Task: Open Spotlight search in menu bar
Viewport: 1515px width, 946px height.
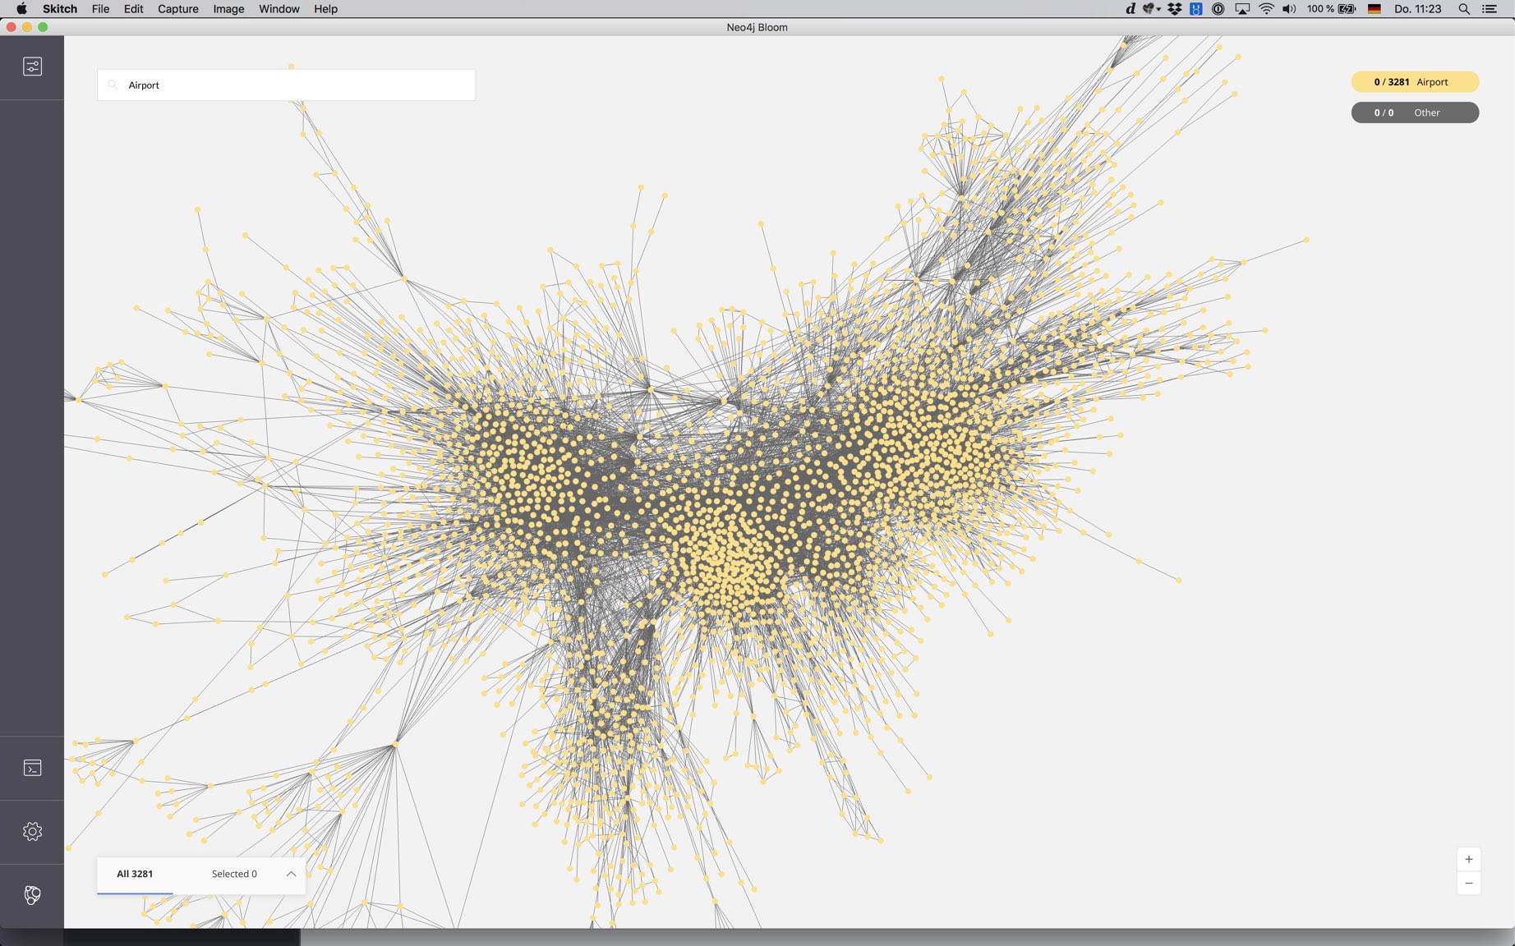Action: [1464, 9]
